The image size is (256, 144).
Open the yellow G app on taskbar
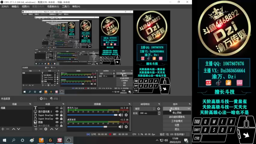coord(50,140)
